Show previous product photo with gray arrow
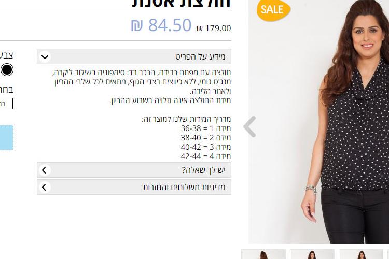 [x=250, y=126]
